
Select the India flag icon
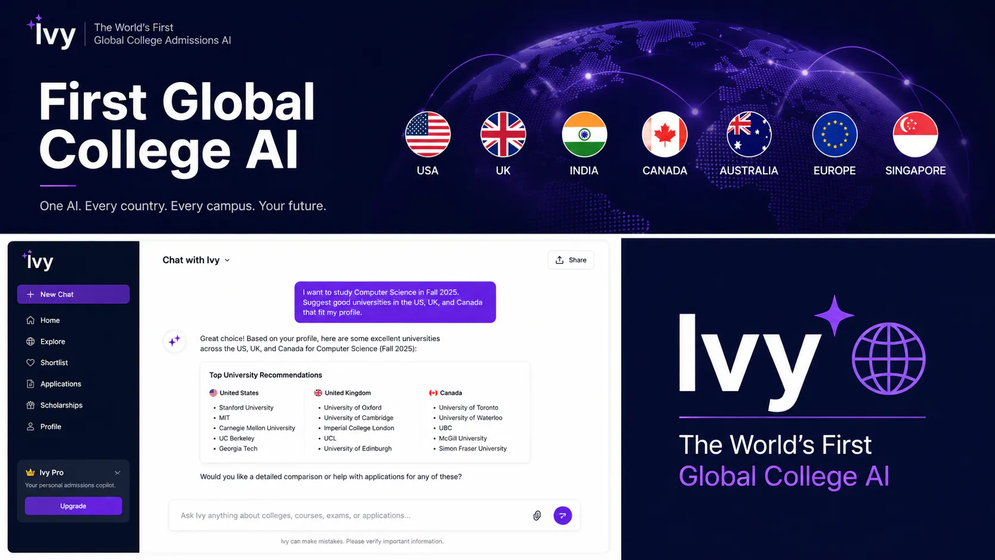click(584, 134)
